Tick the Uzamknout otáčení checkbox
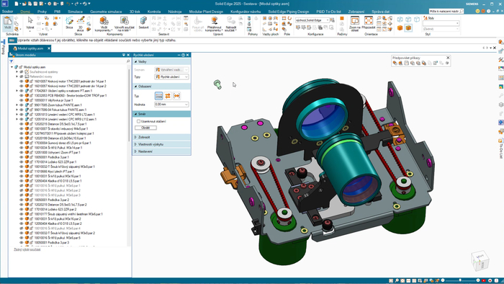Image resolution: width=504 pixels, height=284 pixels. [x=138, y=121]
